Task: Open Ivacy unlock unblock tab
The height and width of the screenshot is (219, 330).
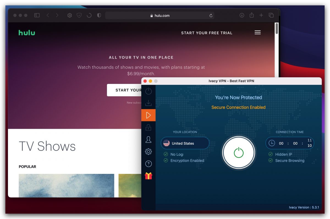Action: 148,127
